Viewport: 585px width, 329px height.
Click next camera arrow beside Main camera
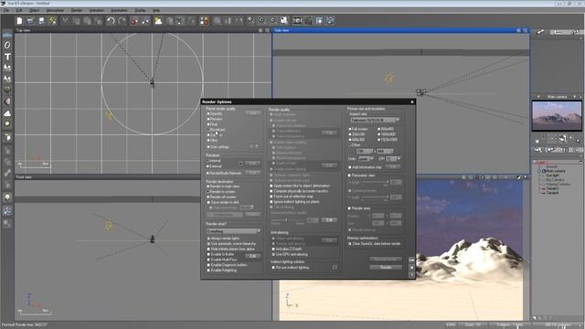[575, 97]
